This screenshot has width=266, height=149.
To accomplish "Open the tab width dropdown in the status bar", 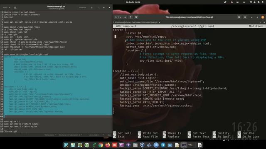I will pyautogui.click(x=70, y=135).
